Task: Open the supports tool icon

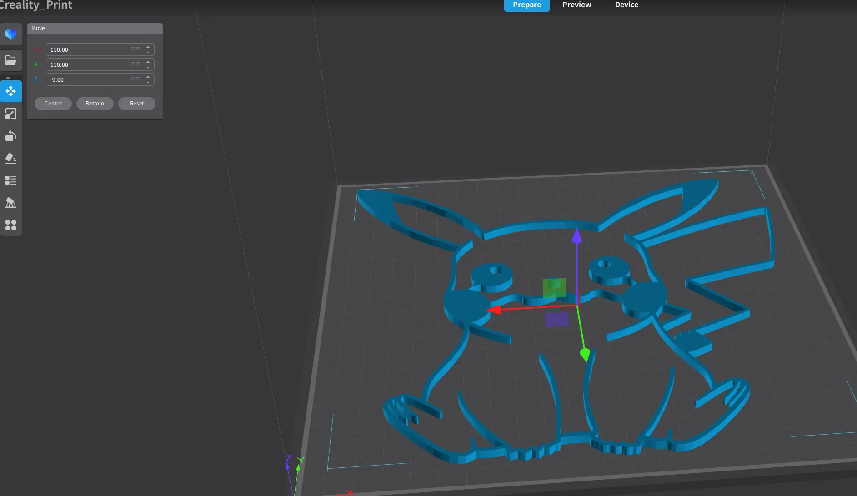Action: [11, 203]
